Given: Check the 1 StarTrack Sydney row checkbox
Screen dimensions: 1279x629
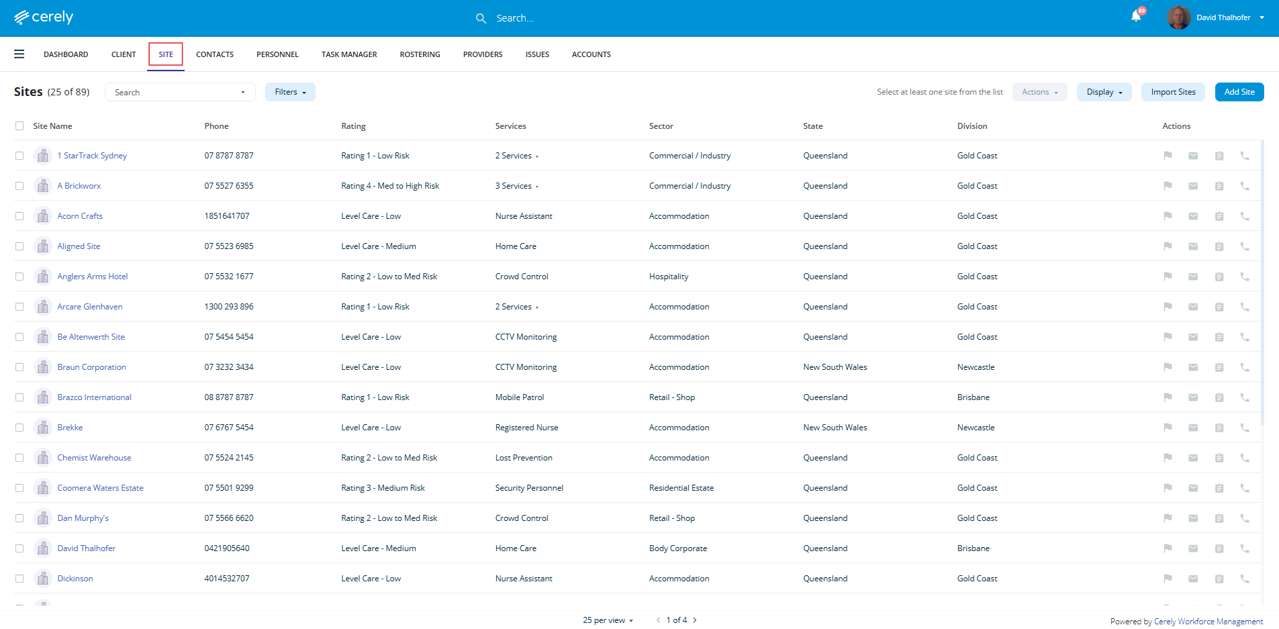Looking at the screenshot, I should [19, 156].
